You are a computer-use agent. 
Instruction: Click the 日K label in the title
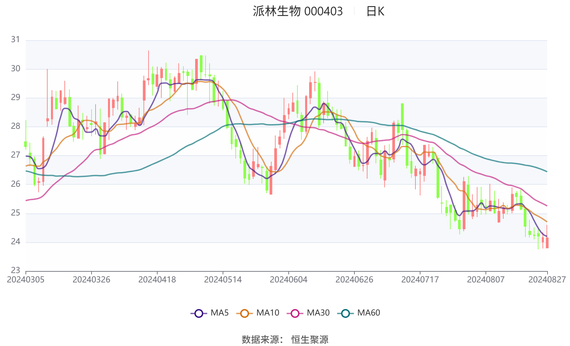pos(375,11)
